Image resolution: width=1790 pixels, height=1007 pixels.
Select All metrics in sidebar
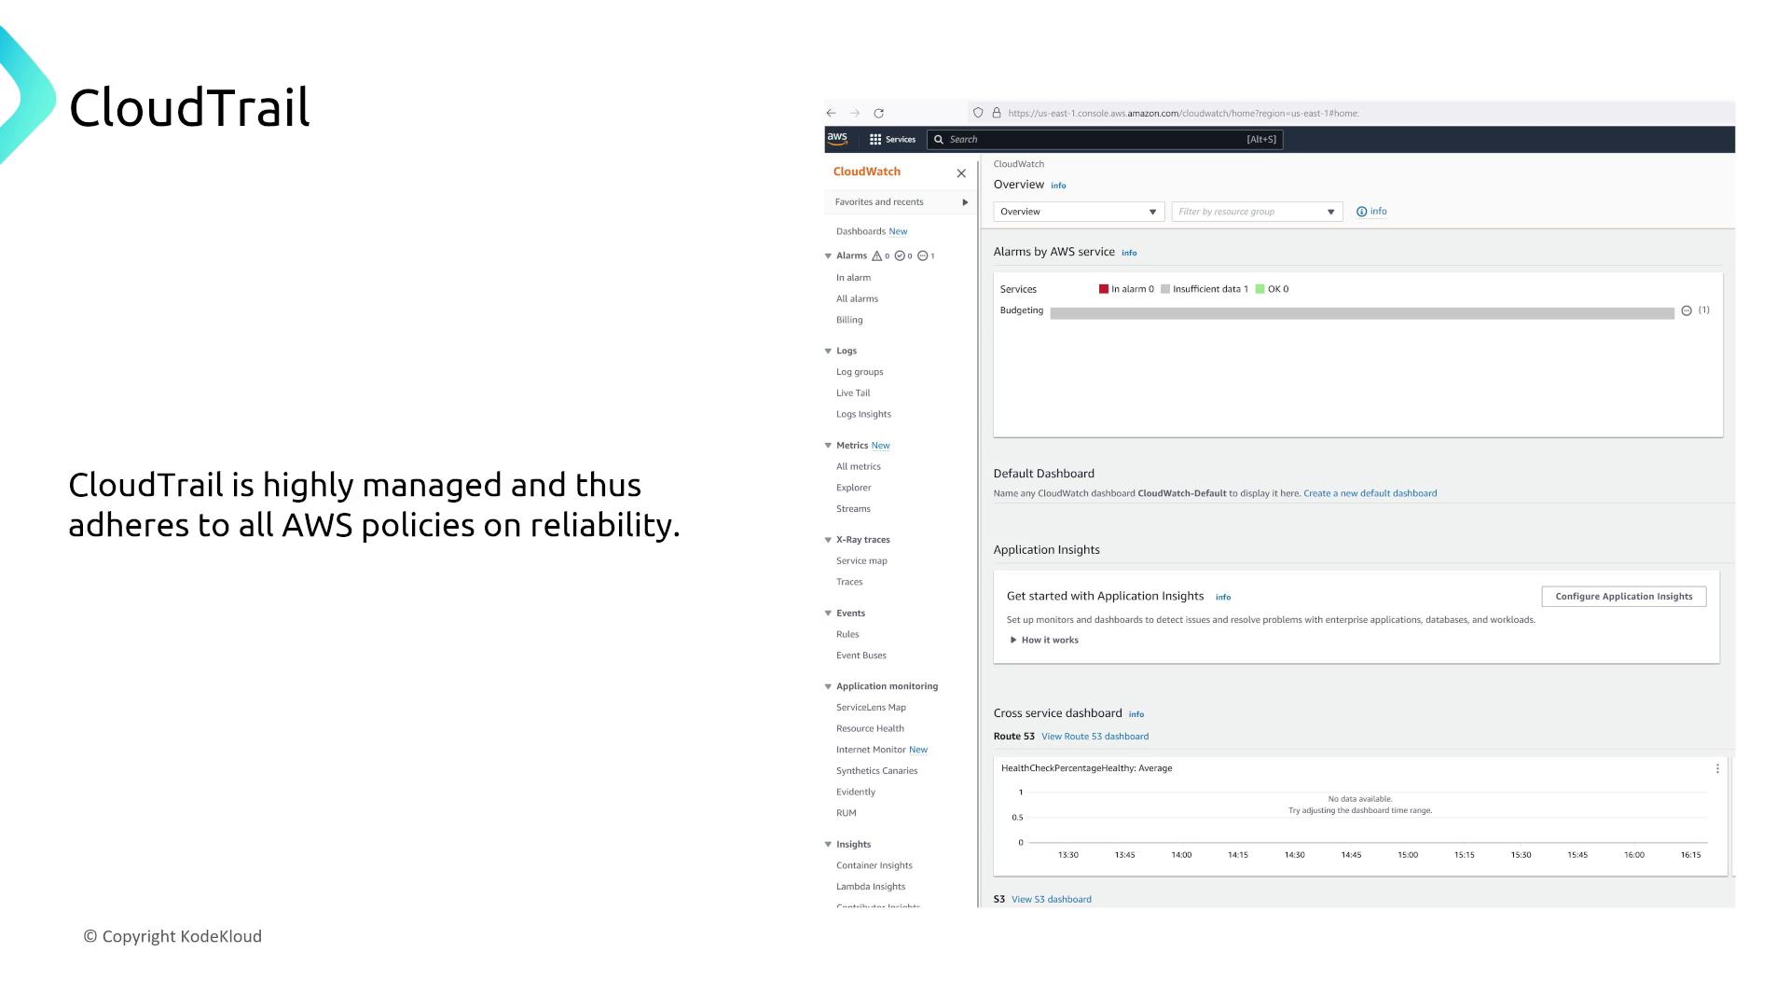858,467
